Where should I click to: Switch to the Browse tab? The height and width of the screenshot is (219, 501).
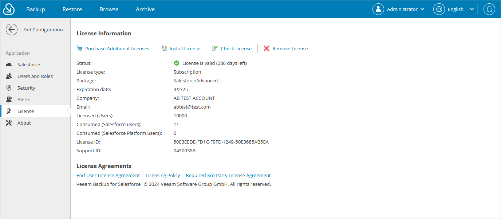click(x=109, y=9)
